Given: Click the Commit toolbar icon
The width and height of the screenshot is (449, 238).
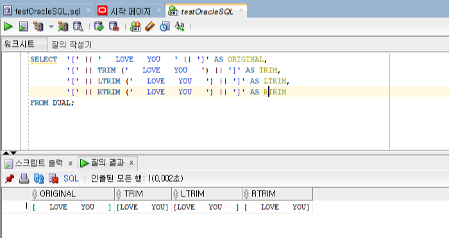Looking at the screenshot, I should tap(99, 27).
